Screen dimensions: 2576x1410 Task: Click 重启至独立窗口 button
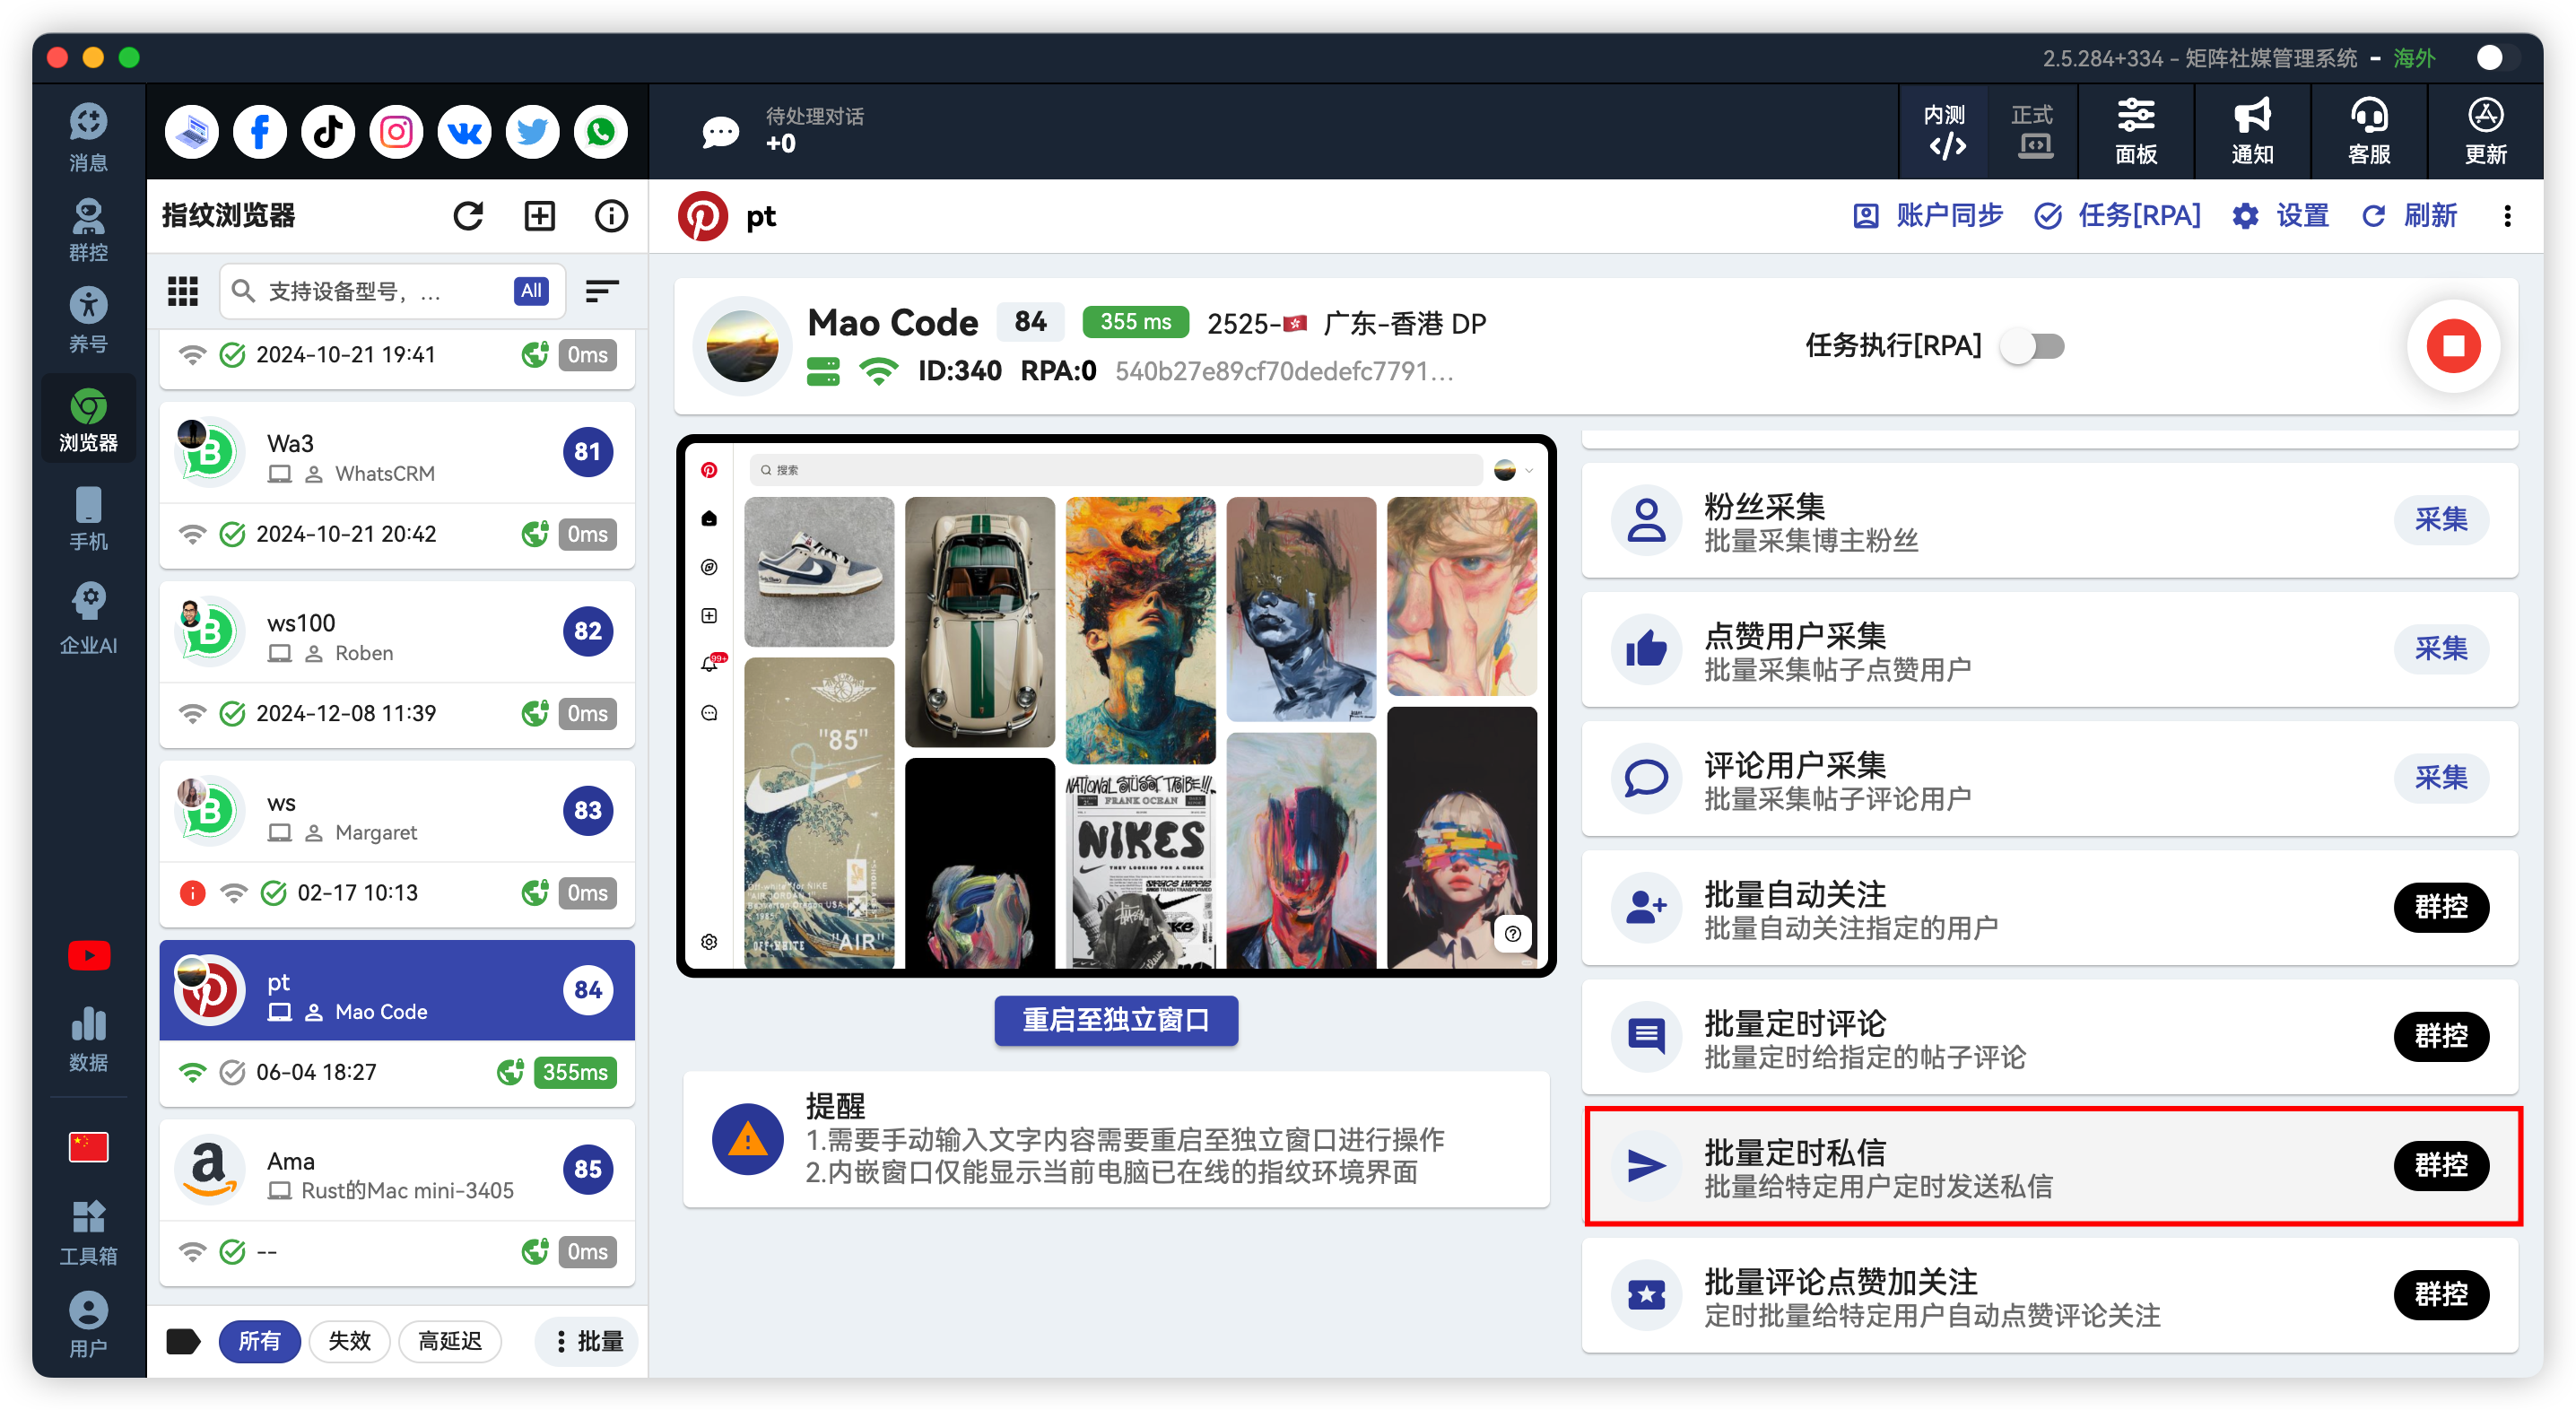(1116, 1020)
